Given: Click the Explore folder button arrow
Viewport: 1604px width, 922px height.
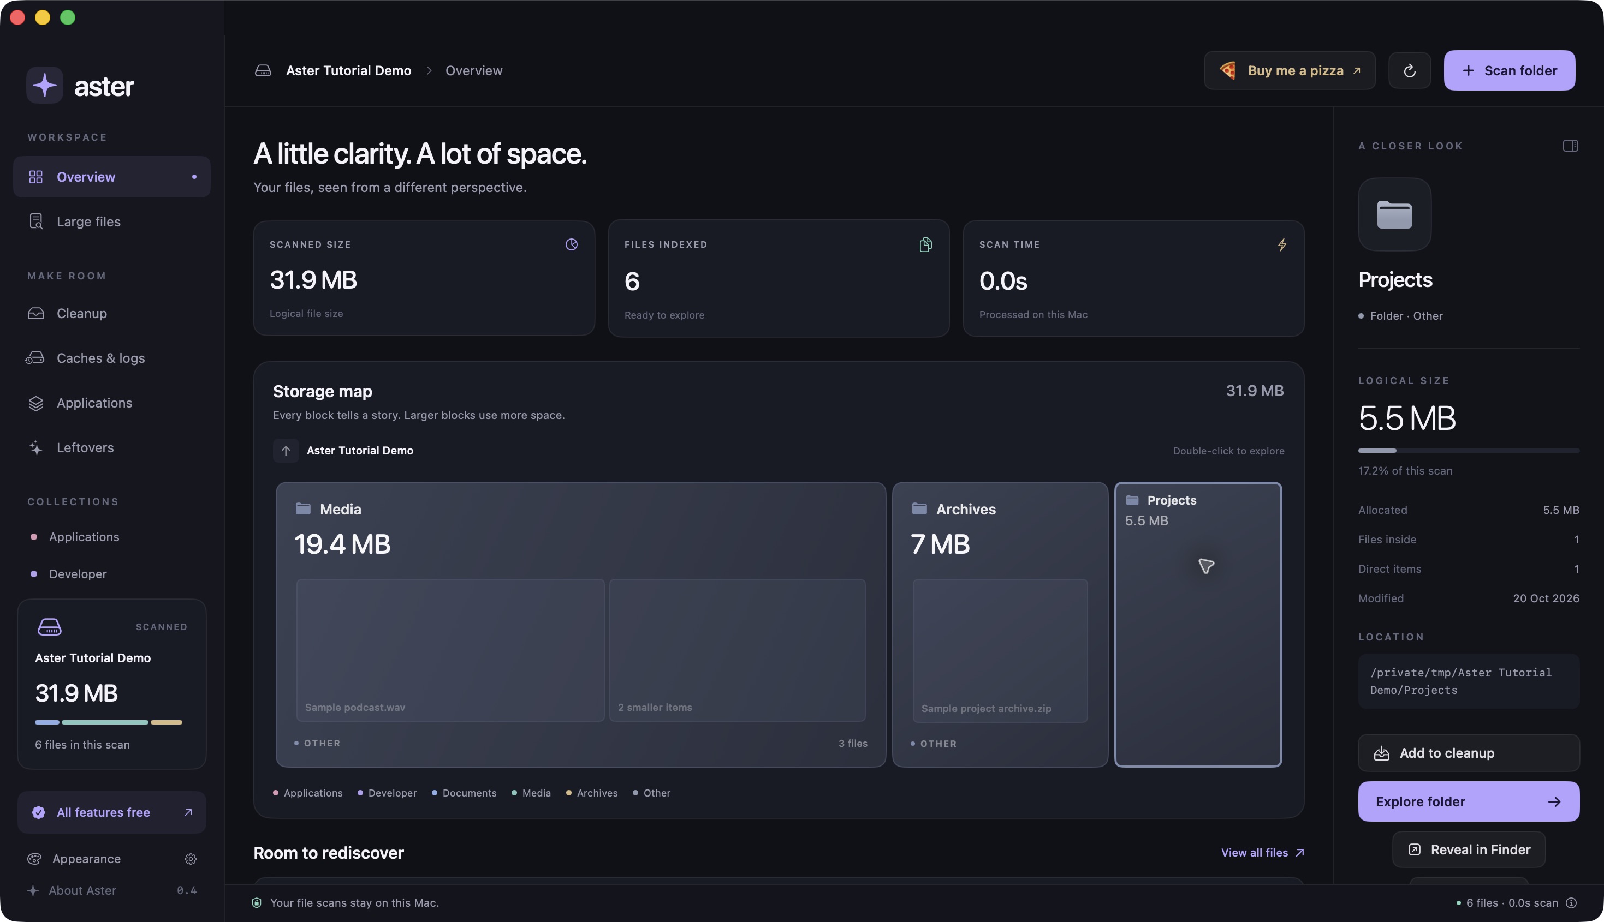Looking at the screenshot, I should (x=1553, y=801).
